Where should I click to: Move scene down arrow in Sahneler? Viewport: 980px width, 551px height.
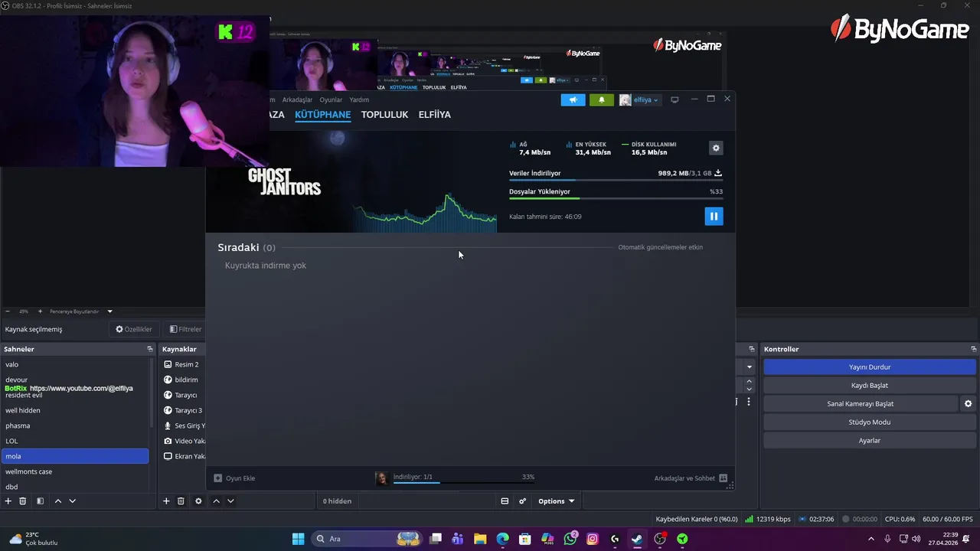coord(72,501)
